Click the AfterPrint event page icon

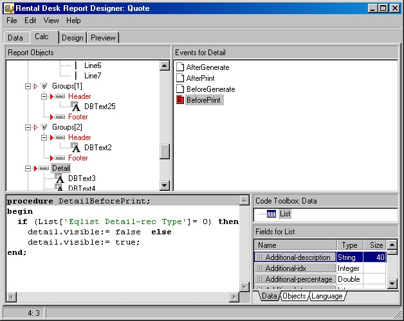coord(180,78)
